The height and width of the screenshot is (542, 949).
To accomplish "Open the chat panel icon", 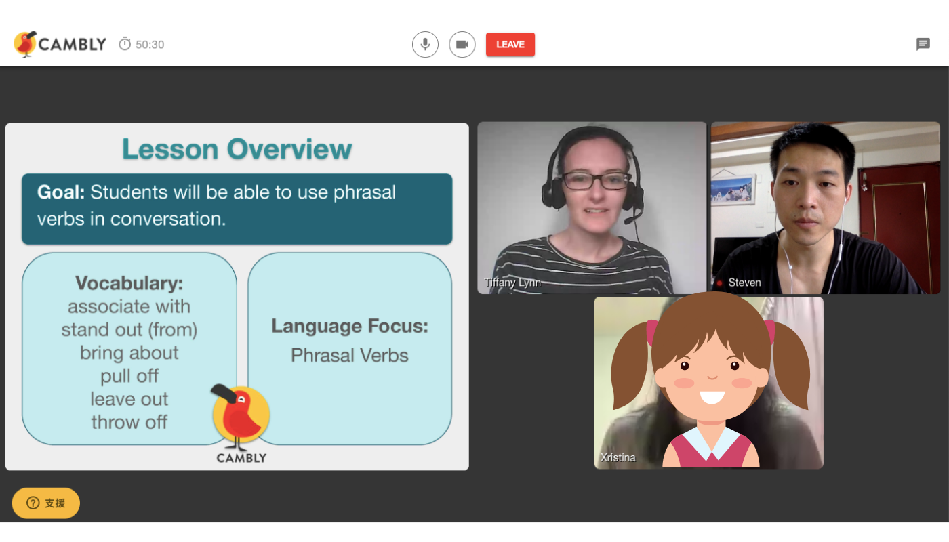I will pos(923,44).
